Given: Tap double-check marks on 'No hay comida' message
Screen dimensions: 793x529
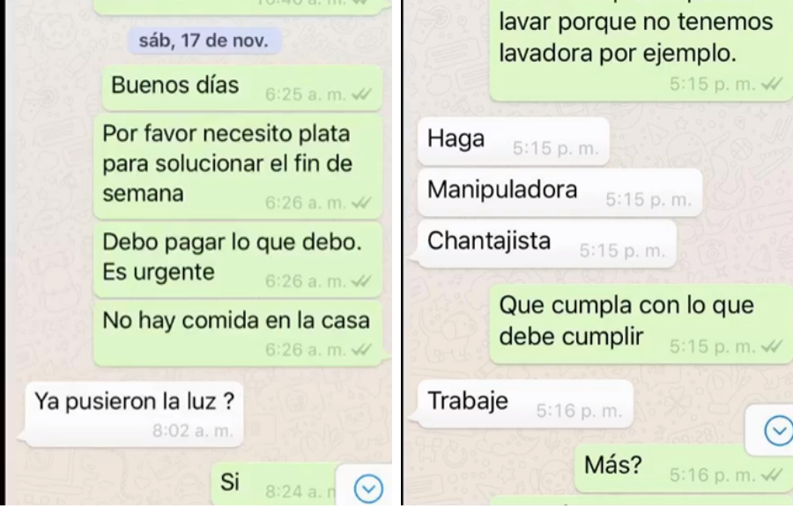Looking at the screenshot, I should coord(361,350).
